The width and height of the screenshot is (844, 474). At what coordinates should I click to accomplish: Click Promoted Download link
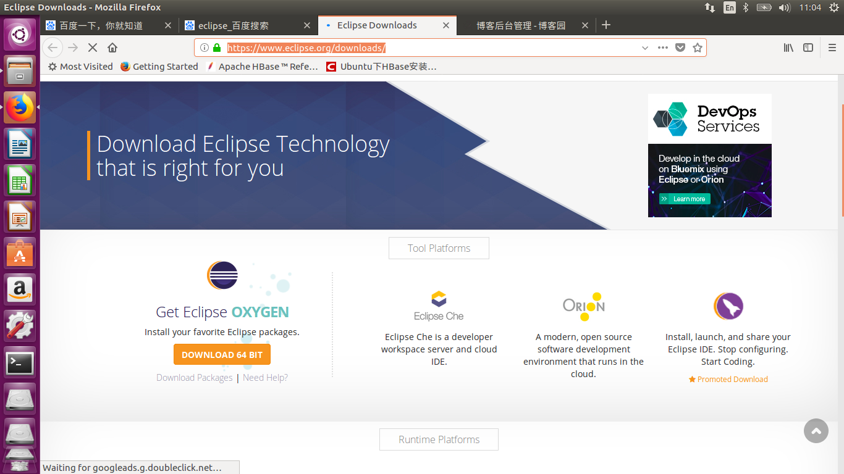pyautogui.click(x=728, y=380)
